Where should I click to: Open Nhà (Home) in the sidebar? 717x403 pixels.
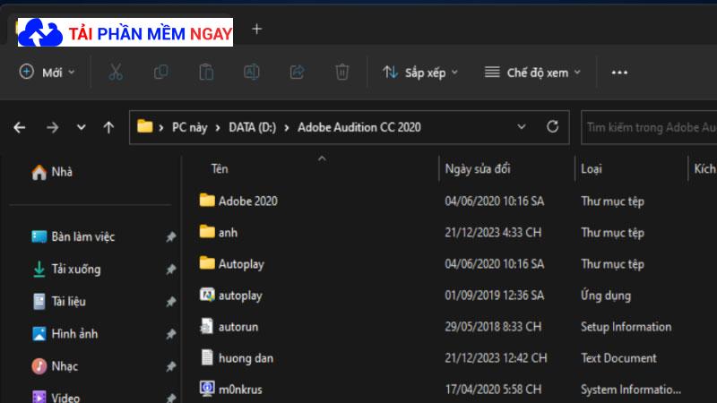point(52,172)
